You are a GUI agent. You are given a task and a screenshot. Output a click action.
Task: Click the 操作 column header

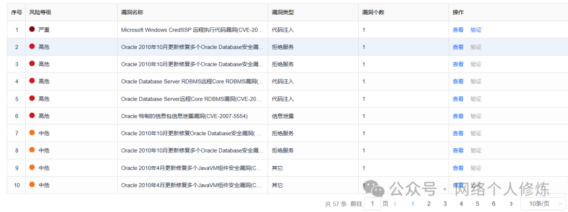(x=458, y=12)
